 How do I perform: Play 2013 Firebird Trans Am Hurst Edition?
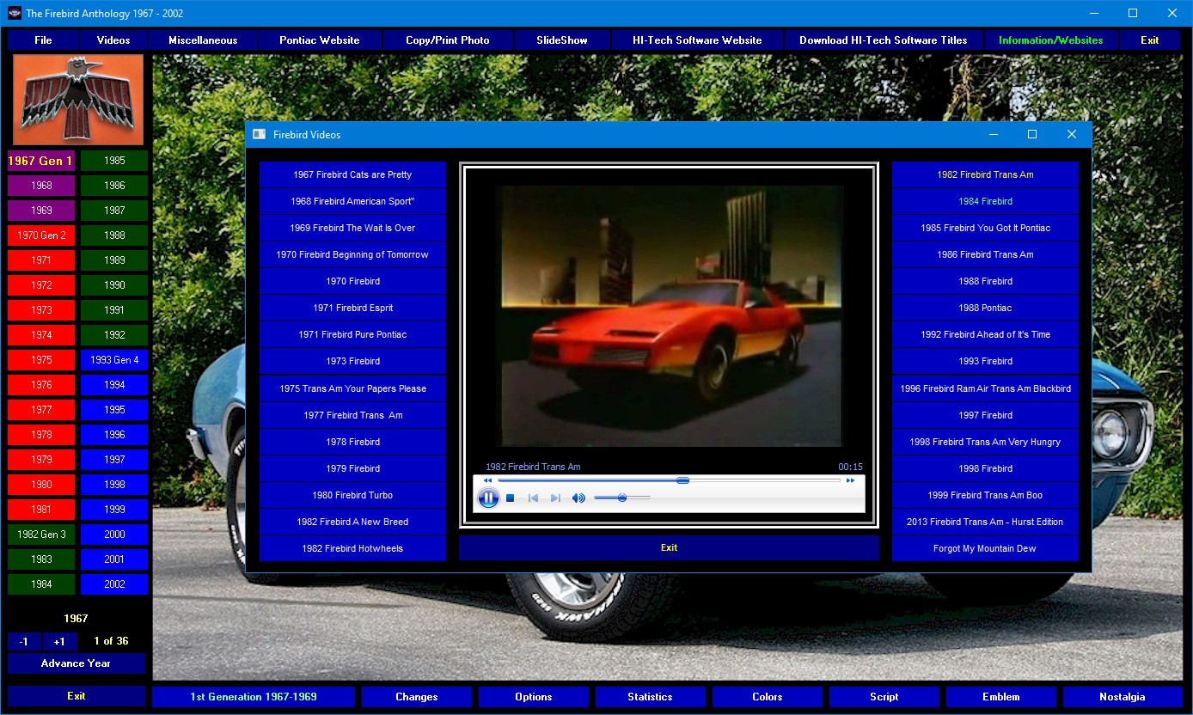click(985, 522)
